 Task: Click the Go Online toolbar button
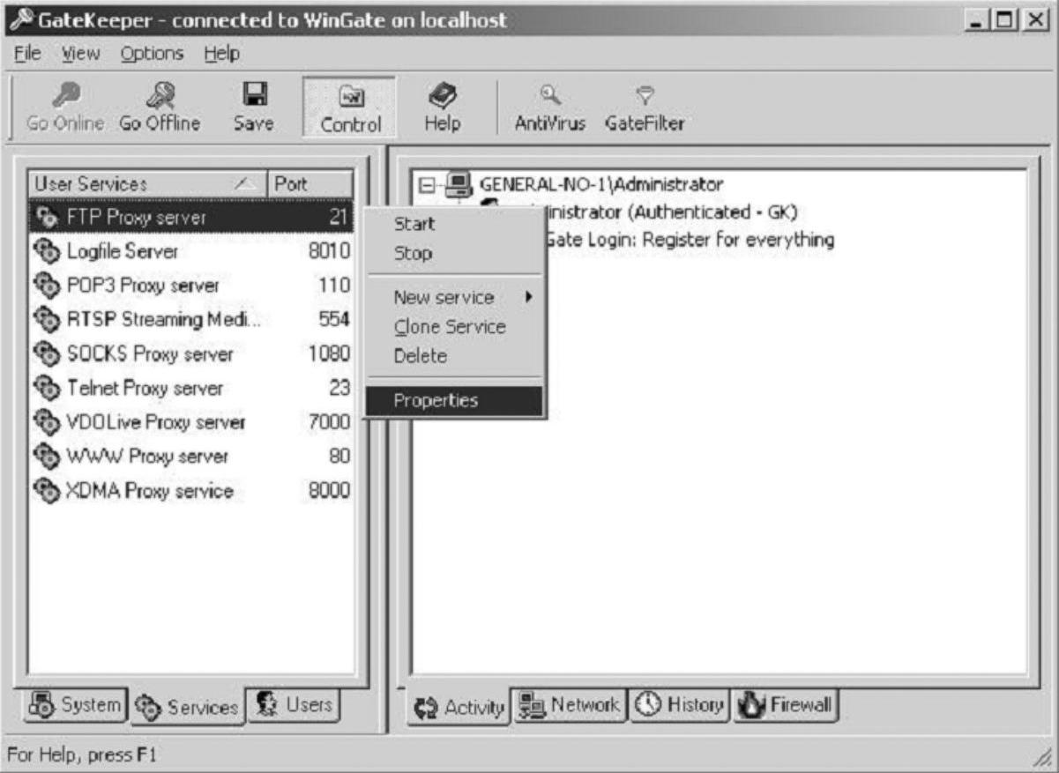65,107
